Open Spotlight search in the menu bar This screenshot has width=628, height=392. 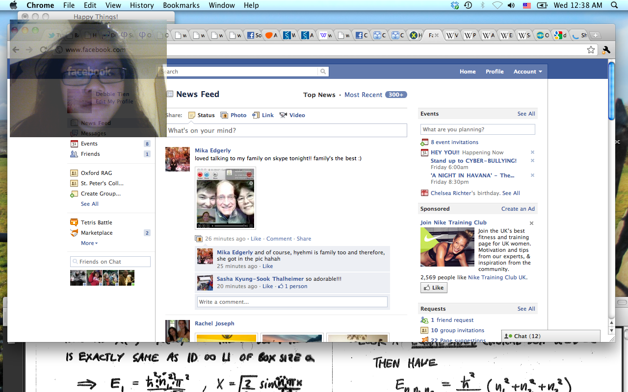(614, 5)
